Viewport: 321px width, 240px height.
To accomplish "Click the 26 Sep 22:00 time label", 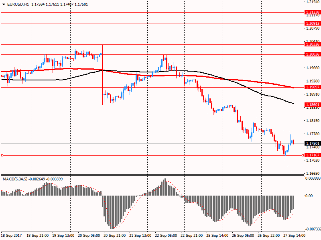I will [x=268, y=236].
